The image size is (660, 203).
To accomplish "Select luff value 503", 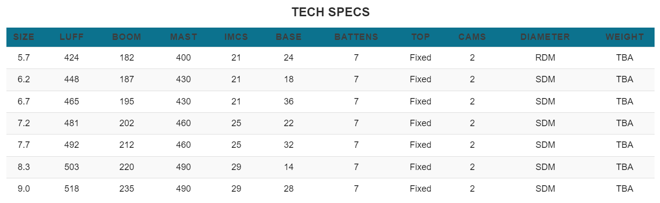I will pos(72,167).
